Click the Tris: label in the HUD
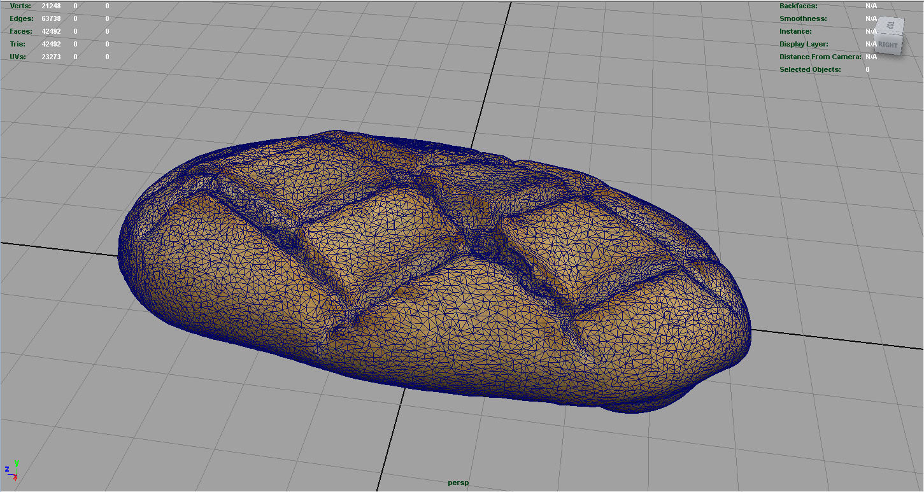 pos(18,44)
